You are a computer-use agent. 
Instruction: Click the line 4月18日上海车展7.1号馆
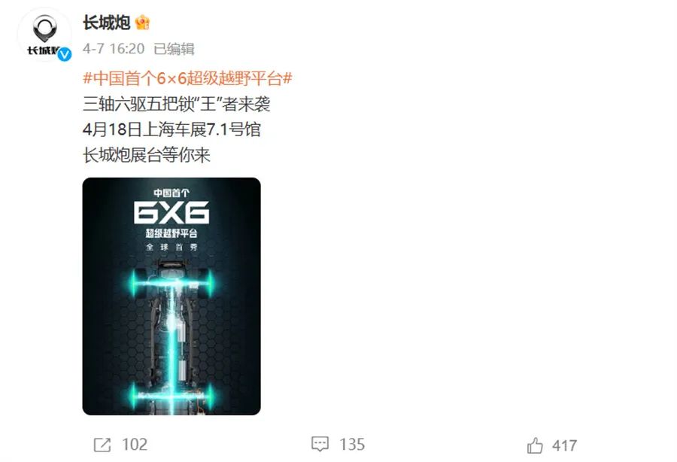pos(172,129)
